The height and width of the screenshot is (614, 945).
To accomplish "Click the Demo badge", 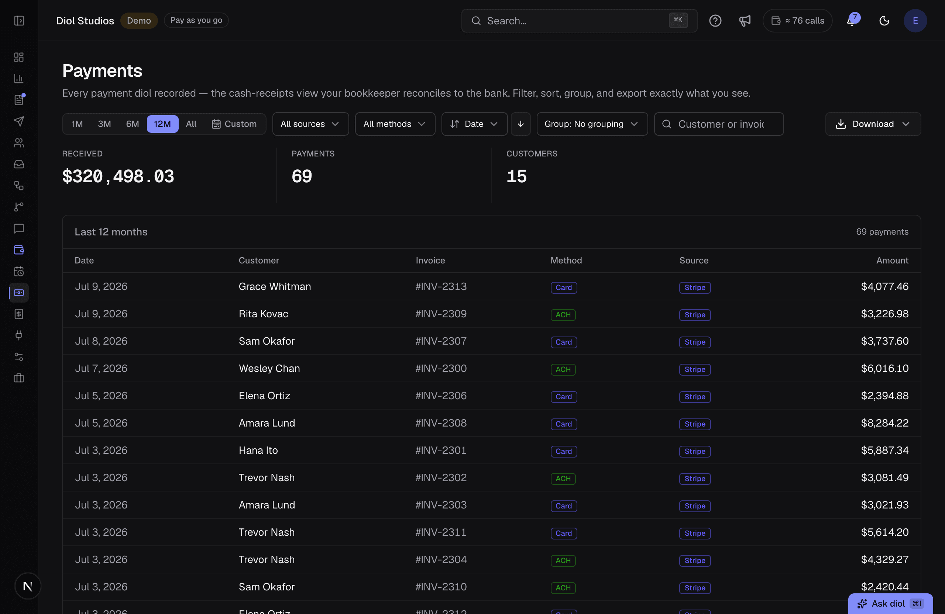I will point(139,21).
